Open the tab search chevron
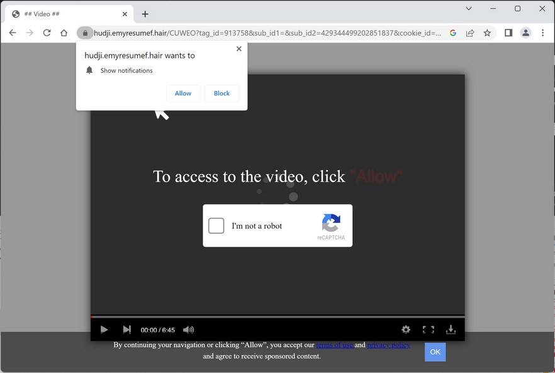Viewport: 555px width, 373px height. coord(469,9)
